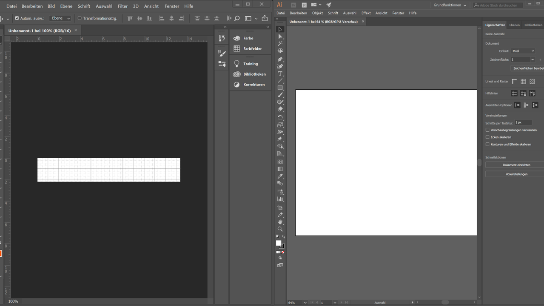Screen dimensions: 544x306
Task: Open the Einheit dropdown set to Pixel
Action: [x=523, y=51]
